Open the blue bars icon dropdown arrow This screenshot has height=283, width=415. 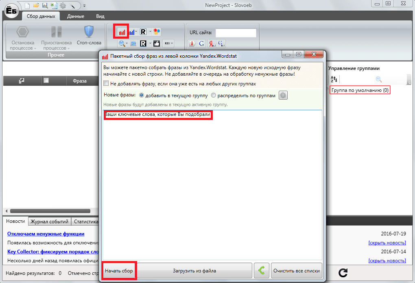coord(136,32)
